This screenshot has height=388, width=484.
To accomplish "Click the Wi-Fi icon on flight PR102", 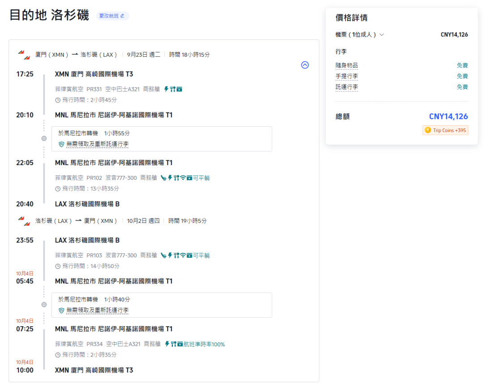I will point(183,178).
